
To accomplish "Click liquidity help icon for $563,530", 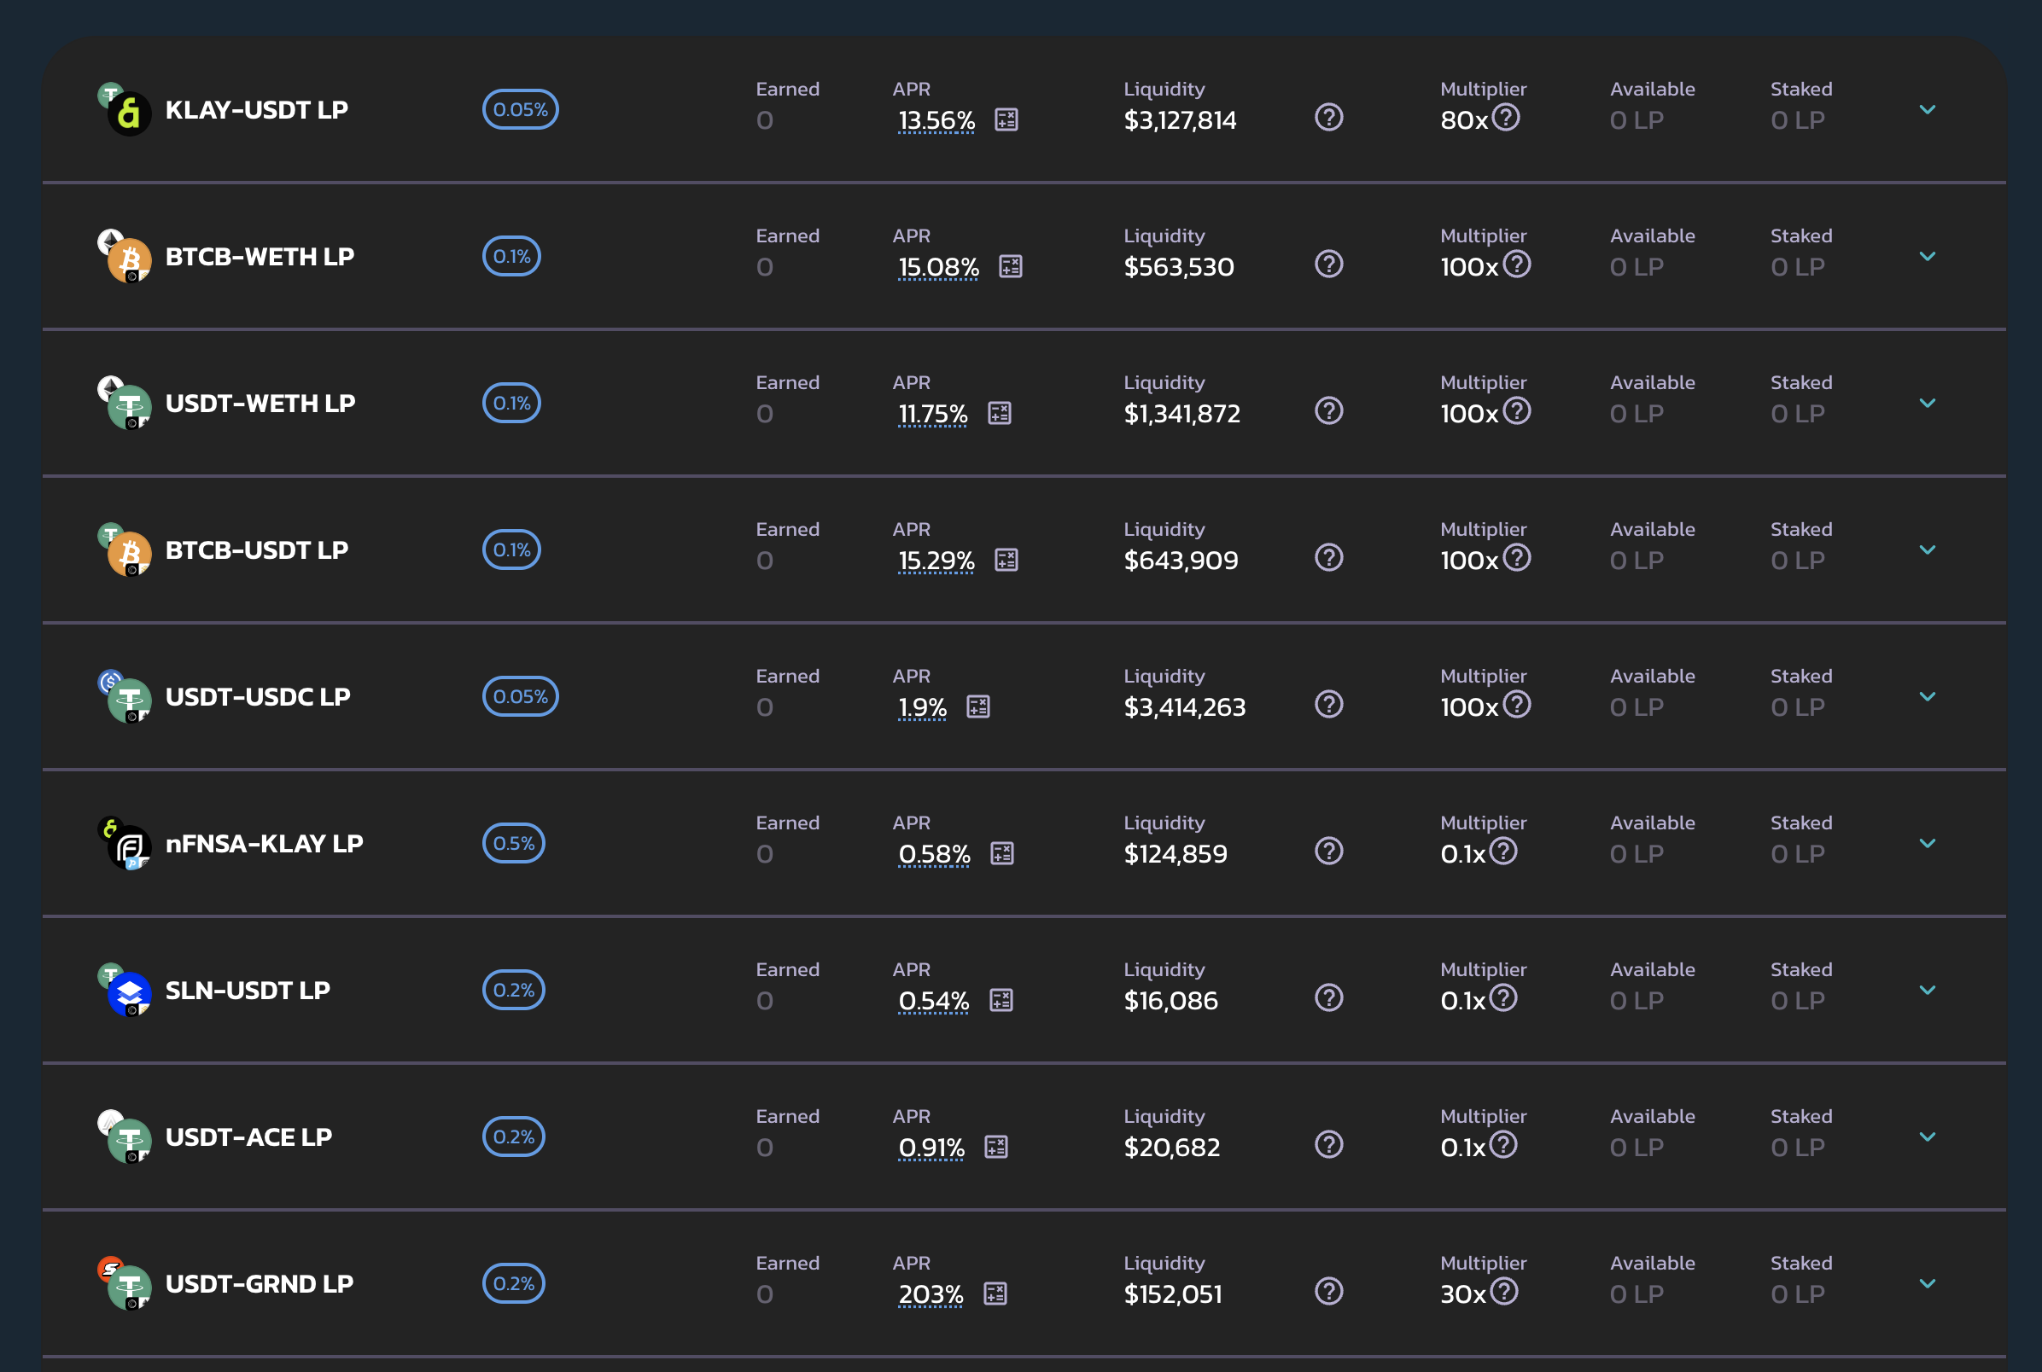I will (1328, 265).
